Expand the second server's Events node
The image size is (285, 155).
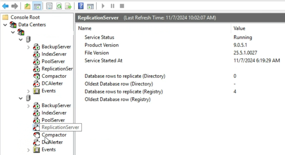point(29,150)
